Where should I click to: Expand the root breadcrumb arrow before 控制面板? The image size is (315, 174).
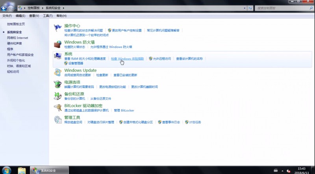[25, 8]
